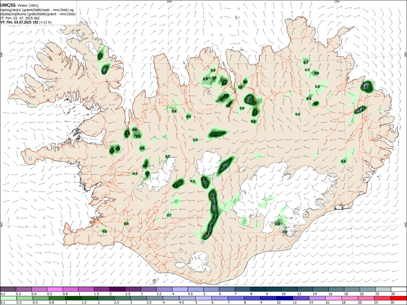Screen dimensions: 407x305
Task: Click the 15W longitude label
Action: tap(337, 2)
